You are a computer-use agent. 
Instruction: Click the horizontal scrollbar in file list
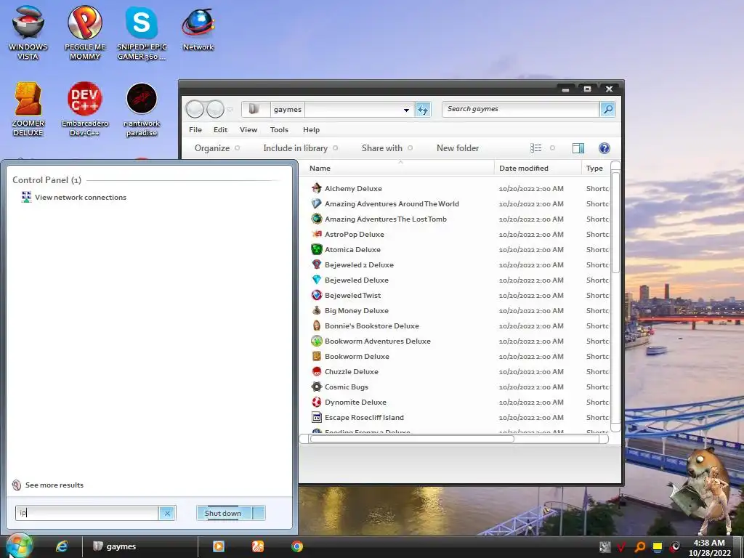411,439
